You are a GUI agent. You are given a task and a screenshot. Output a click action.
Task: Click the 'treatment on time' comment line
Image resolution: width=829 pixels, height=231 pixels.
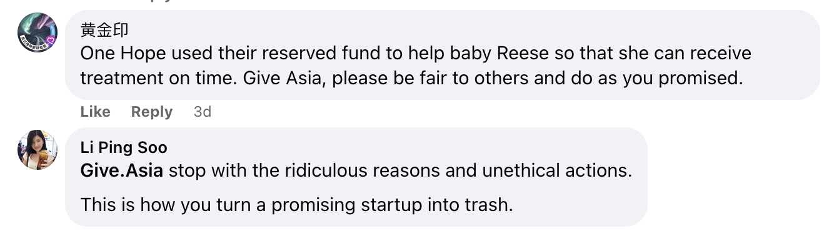point(411,79)
